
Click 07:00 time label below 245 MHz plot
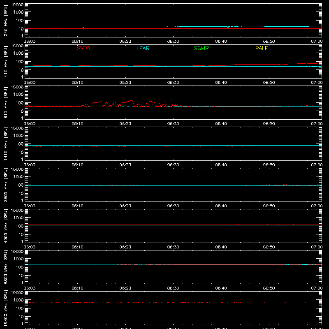pyautogui.click(x=317, y=42)
